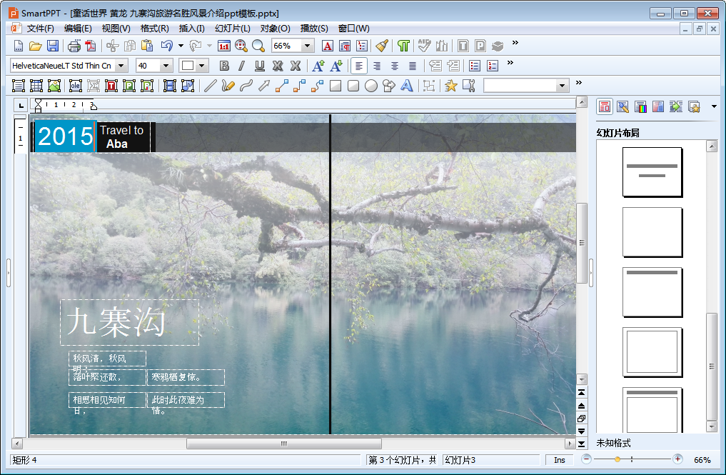Click the horizontal scrollbar thumb

[284, 444]
